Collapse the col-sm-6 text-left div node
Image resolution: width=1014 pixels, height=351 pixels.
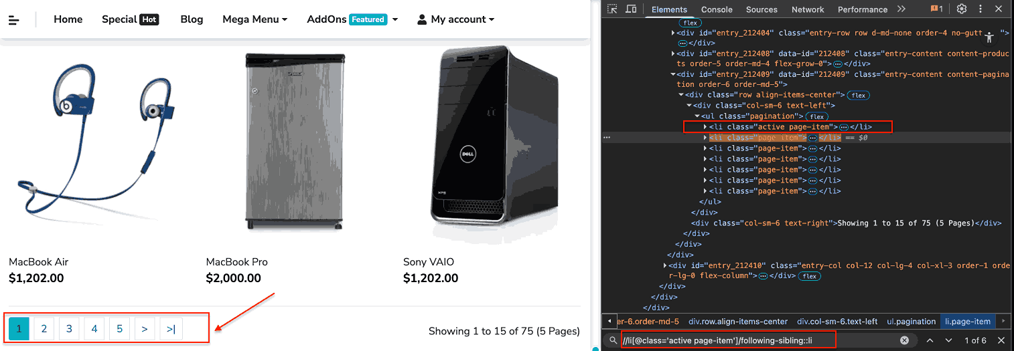click(x=689, y=106)
